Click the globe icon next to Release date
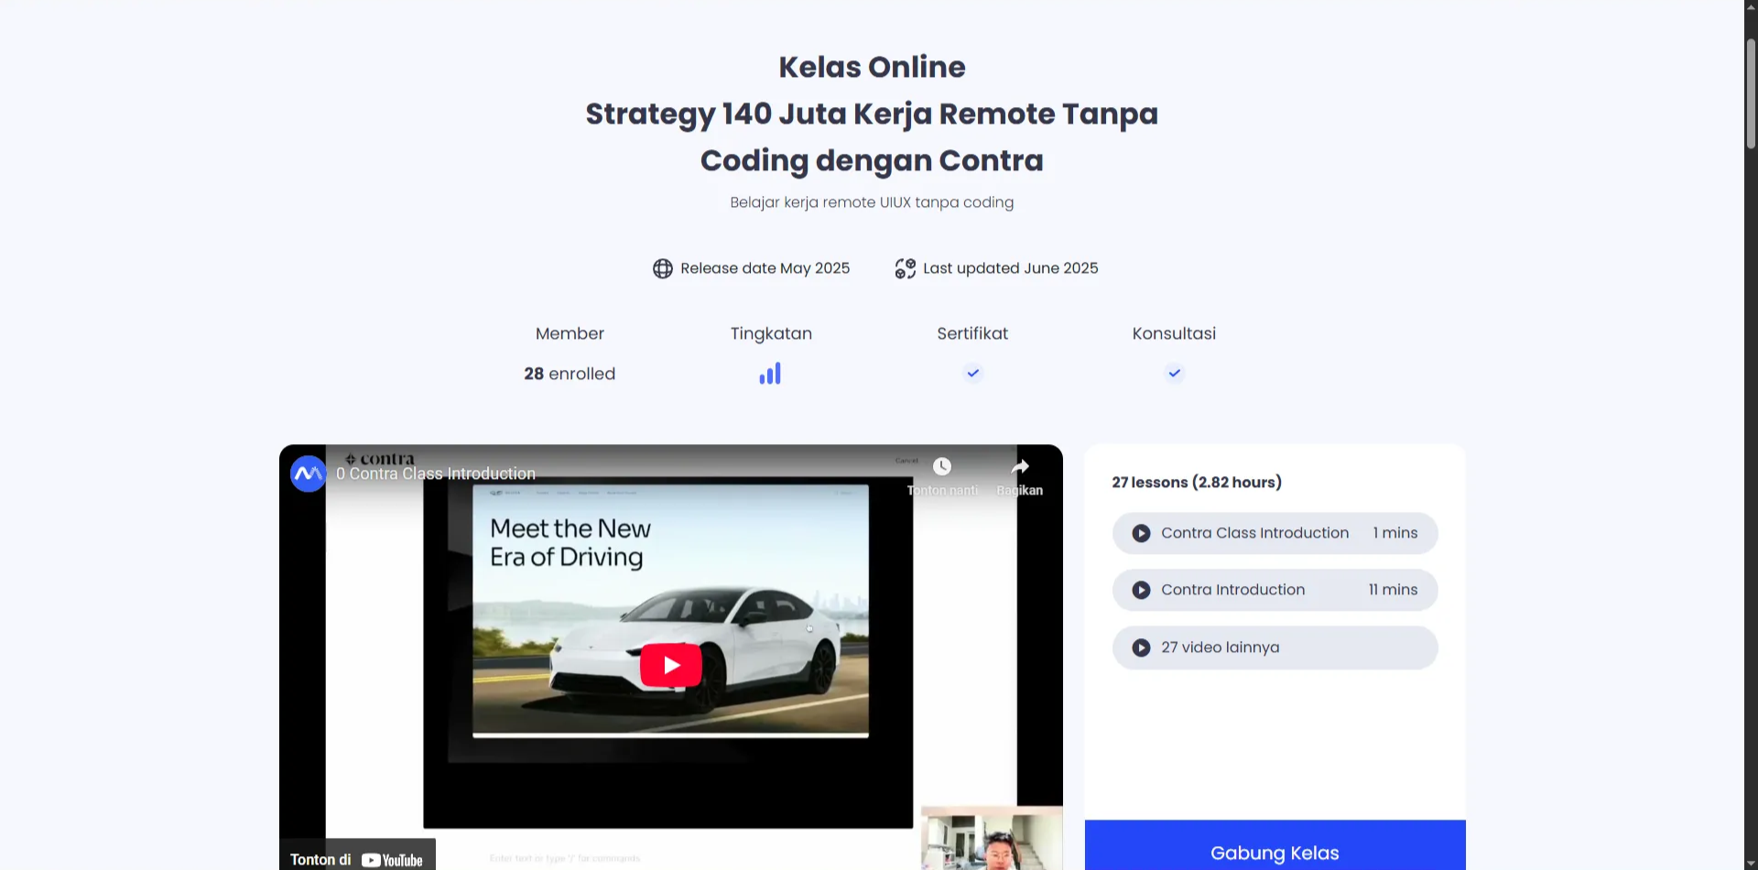 (x=663, y=268)
